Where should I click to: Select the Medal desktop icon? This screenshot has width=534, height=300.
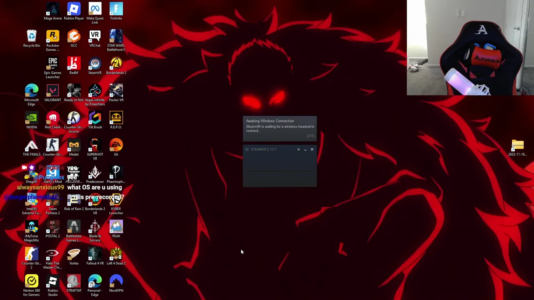pyautogui.click(x=74, y=147)
